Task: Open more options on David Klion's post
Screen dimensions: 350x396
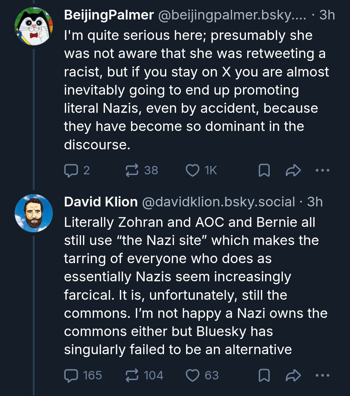Action: (x=323, y=375)
